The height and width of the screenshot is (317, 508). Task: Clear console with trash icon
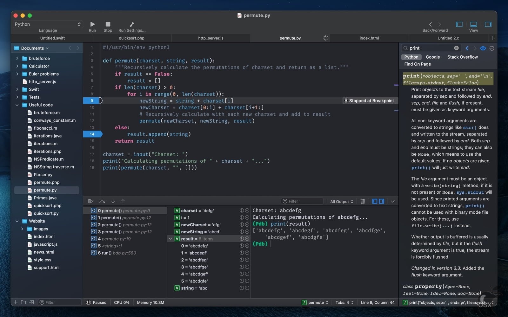click(363, 201)
